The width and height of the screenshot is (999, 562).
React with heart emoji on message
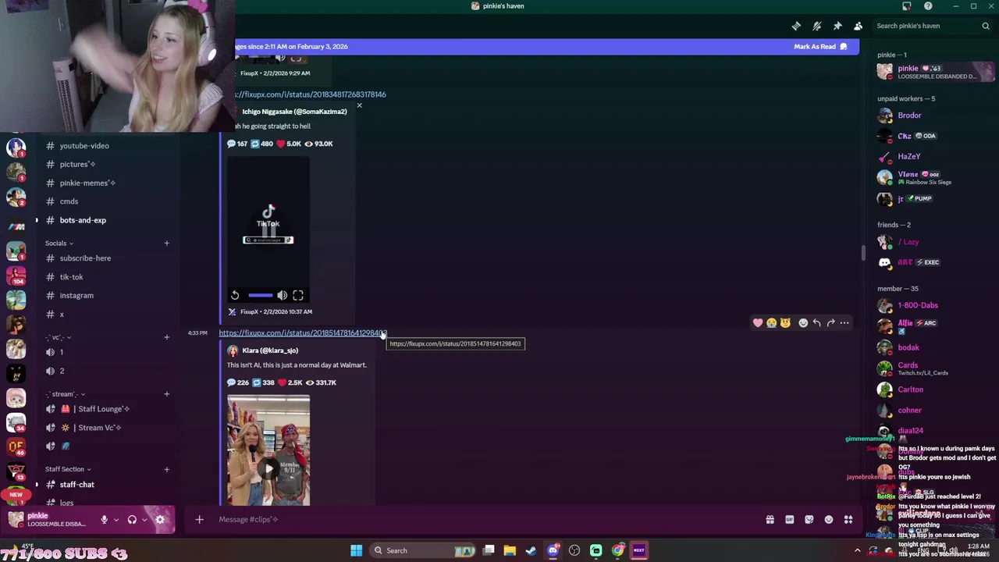758,323
